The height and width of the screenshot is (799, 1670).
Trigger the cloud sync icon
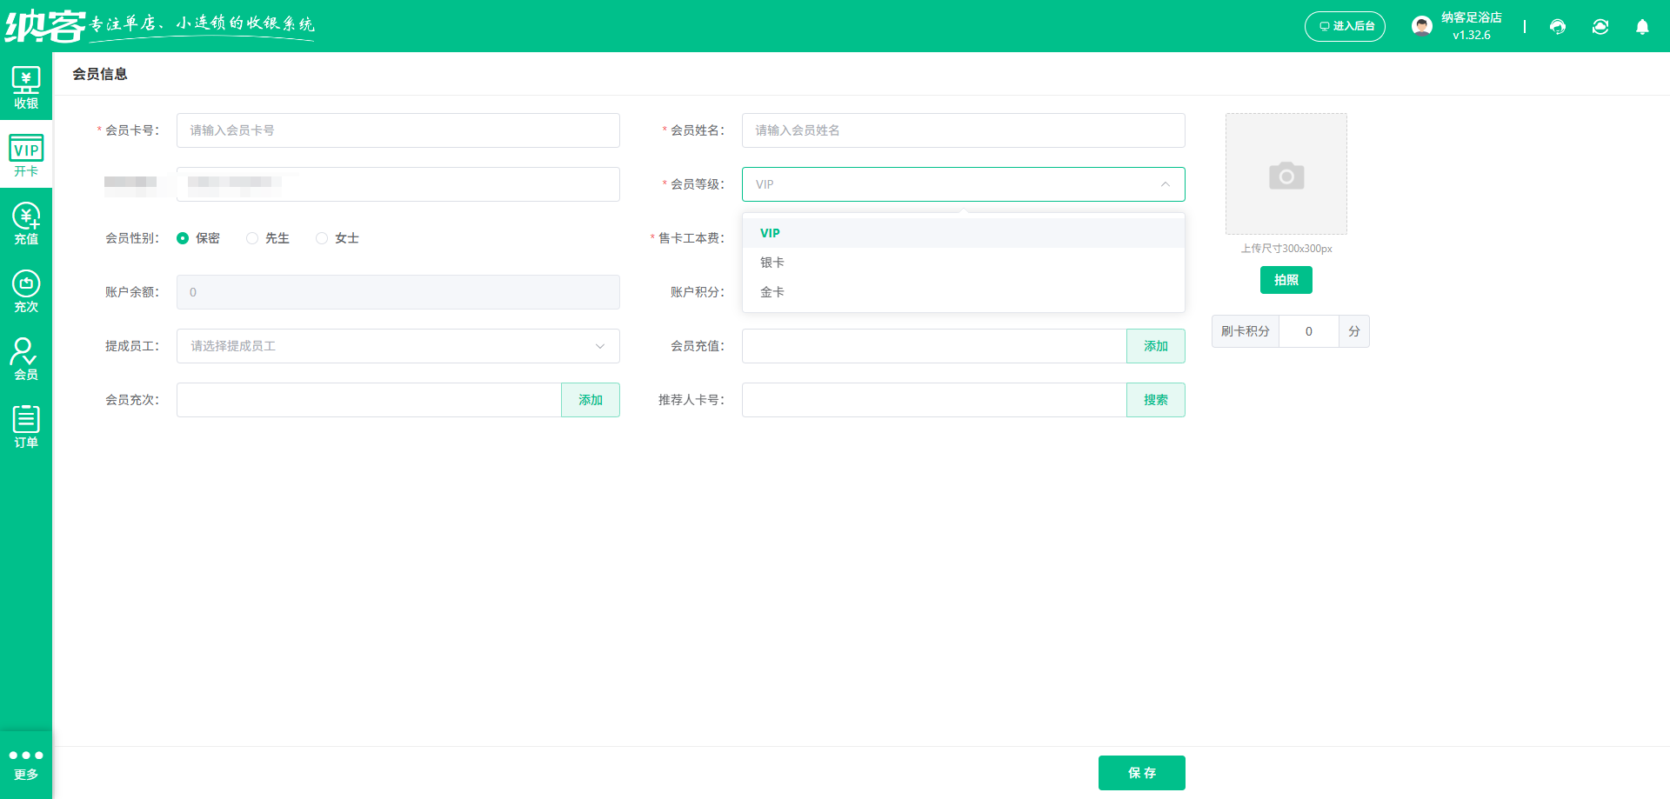[x=1600, y=27]
